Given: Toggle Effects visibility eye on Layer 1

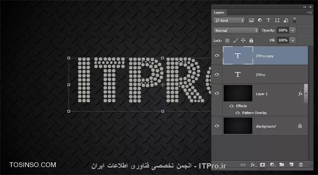Looking at the screenshot, I should [231, 106].
